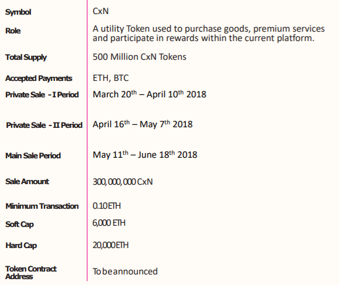Click the utility Token description text
The height and width of the screenshot is (285, 339).
click(209, 33)
